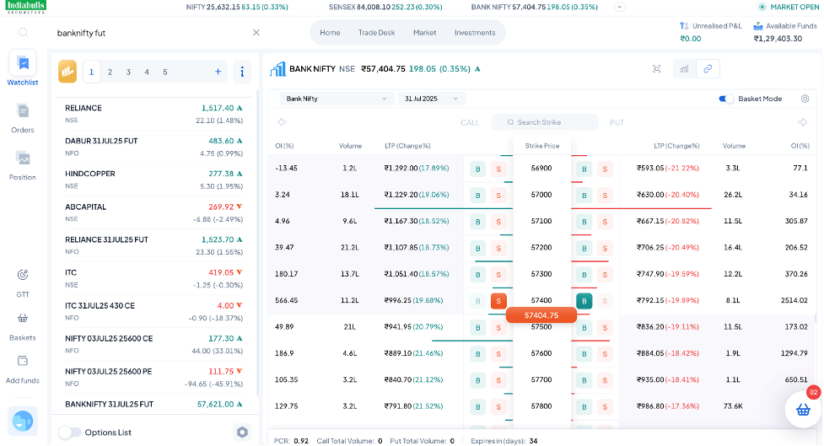Open the GTT sidebar icon

coord(23,275)
